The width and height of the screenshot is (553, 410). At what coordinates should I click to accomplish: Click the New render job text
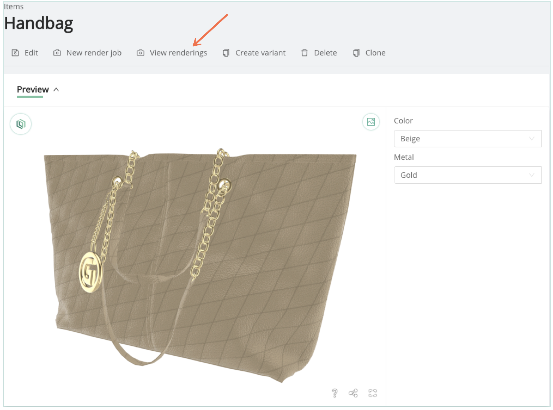[x=94, y=53]
